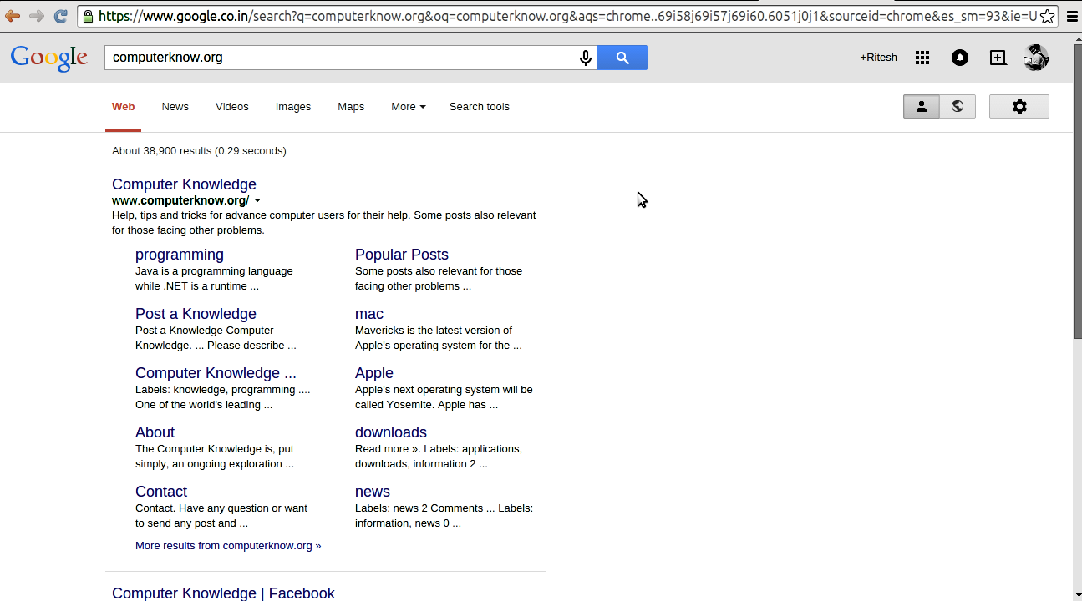Open the Popular Posts sitelink
Viewport: 1082px width, 601px height.
click(x=402, y=255)
